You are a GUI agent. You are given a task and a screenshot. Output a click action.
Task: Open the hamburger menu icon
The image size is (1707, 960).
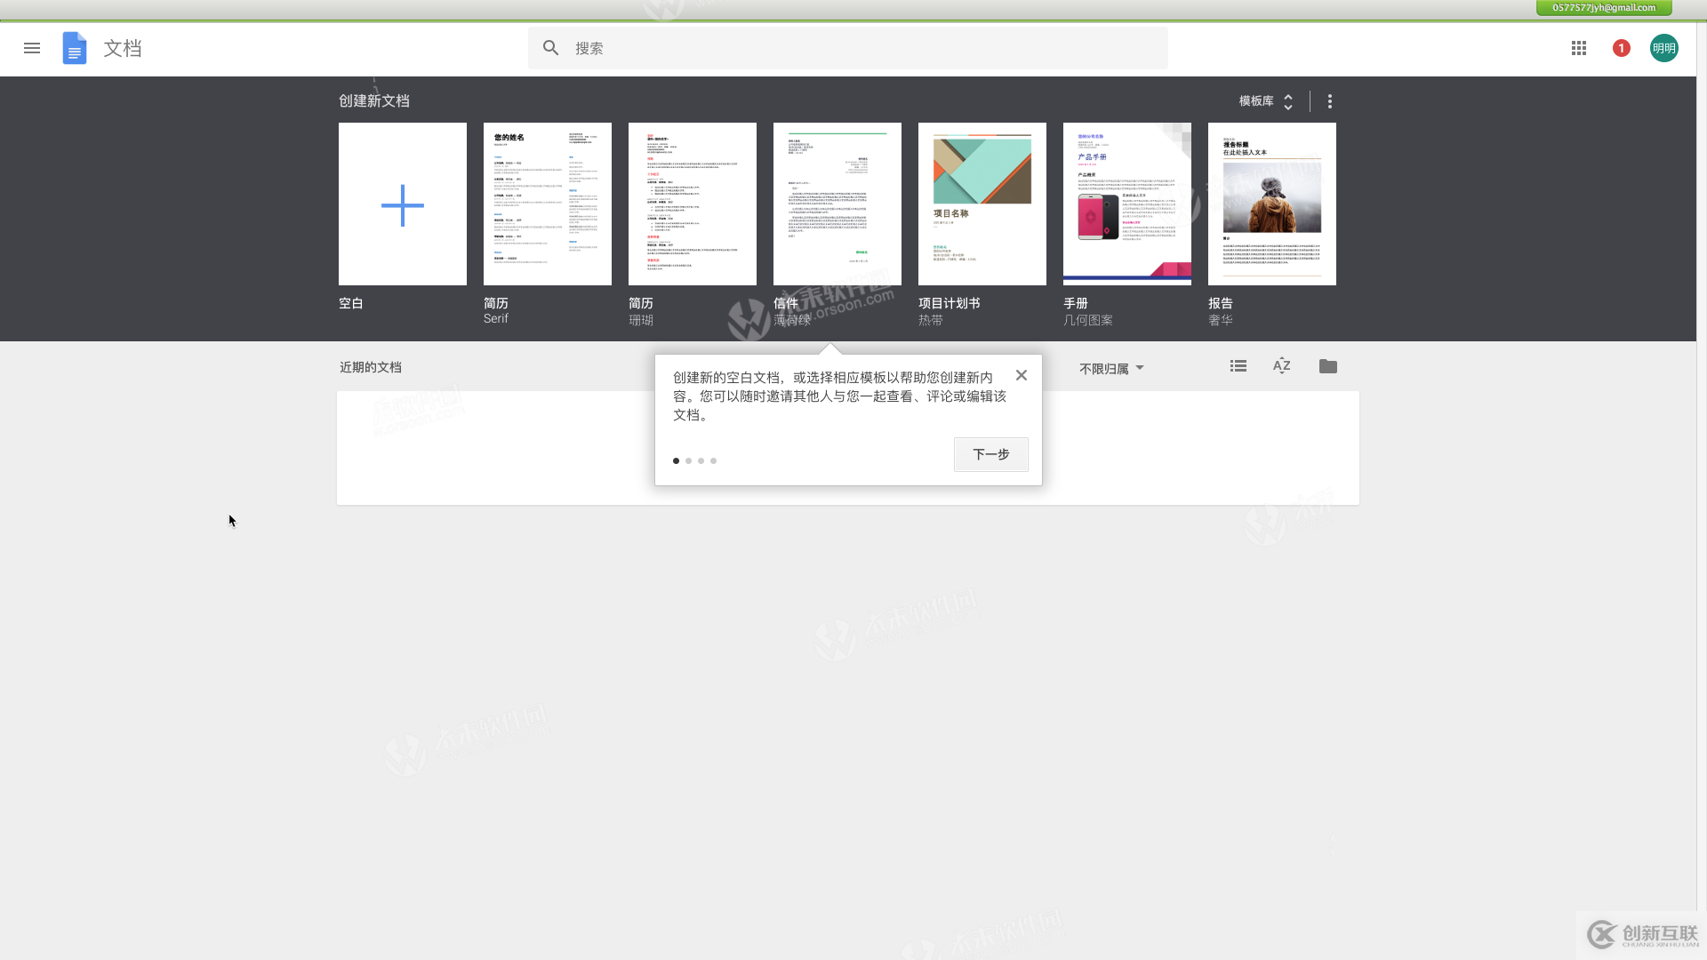click(32, 48)
